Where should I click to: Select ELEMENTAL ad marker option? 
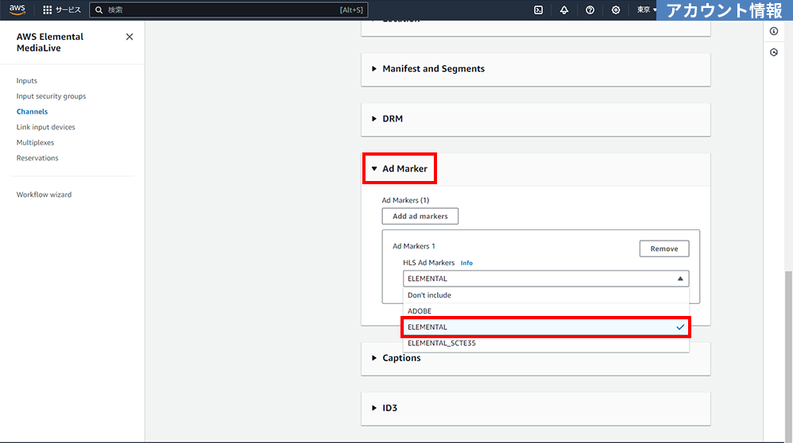[546, 327]
